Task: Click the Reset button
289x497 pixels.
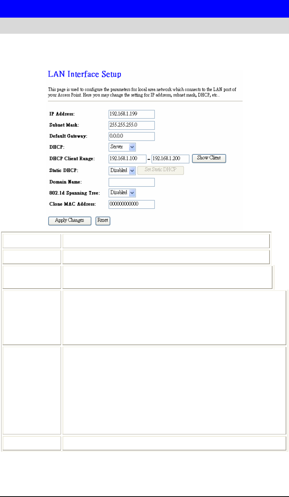Action: point(103,220)
